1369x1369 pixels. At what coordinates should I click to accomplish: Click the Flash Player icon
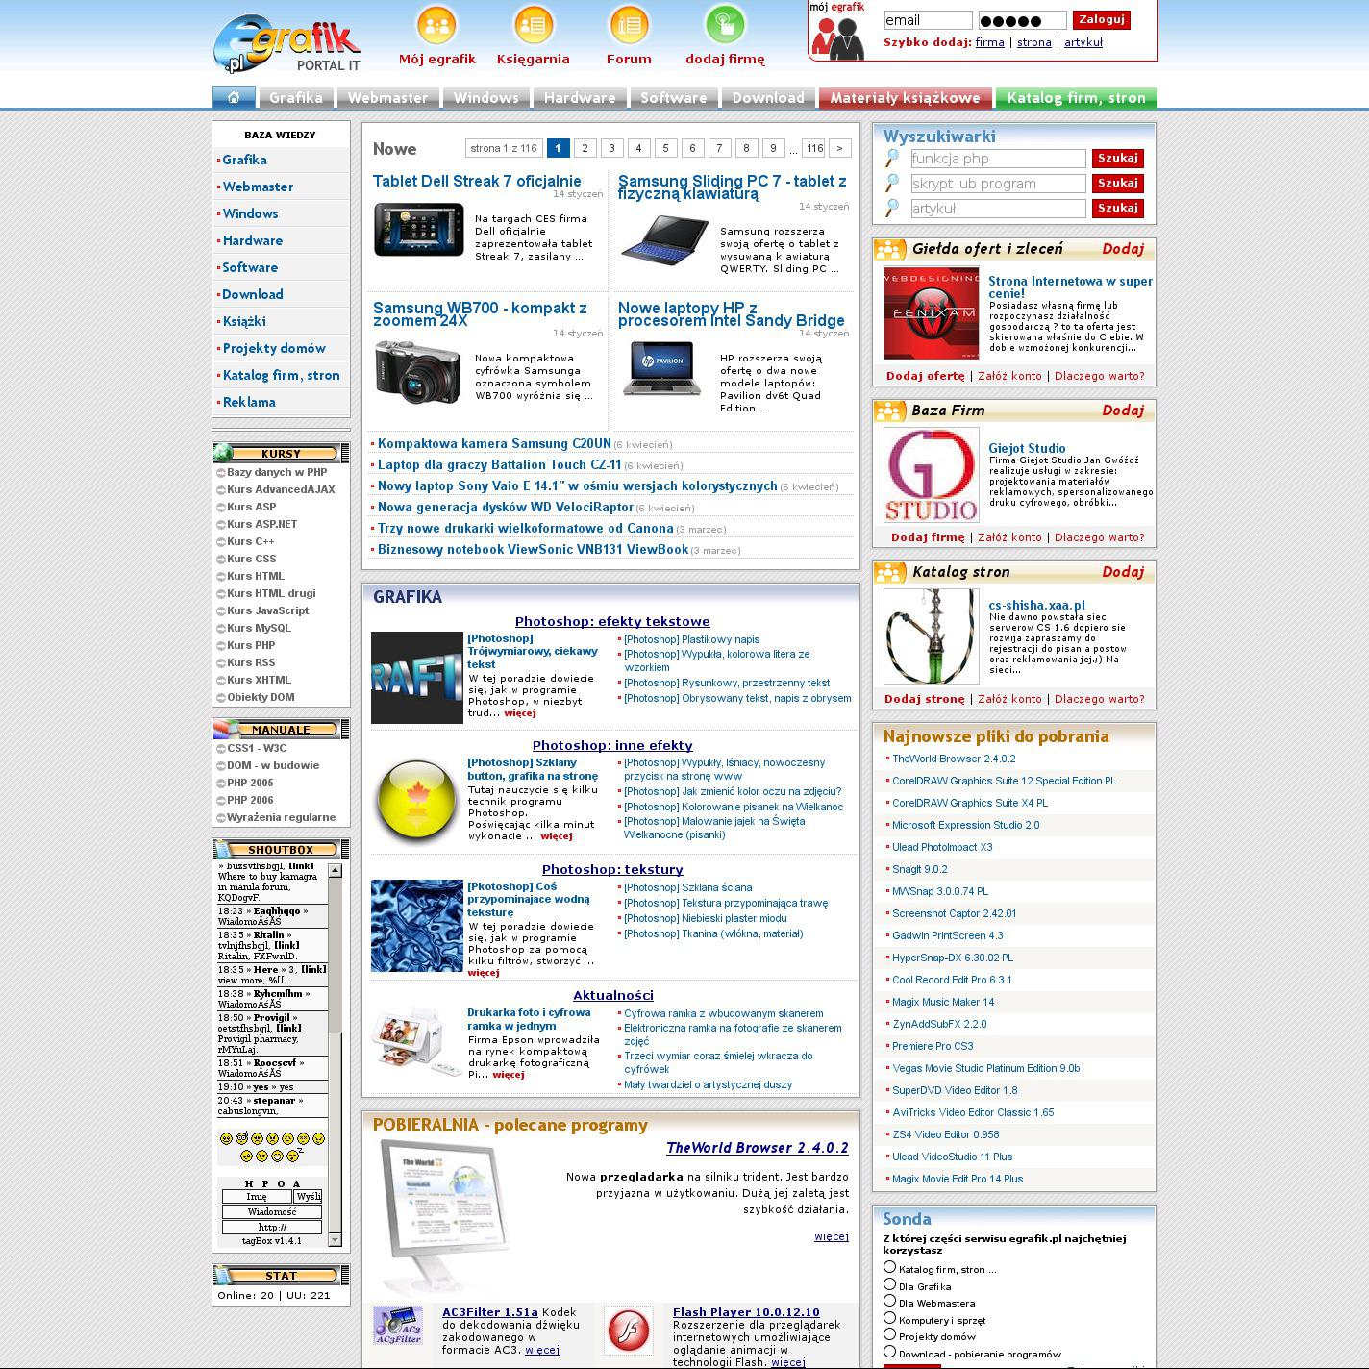629,1331
